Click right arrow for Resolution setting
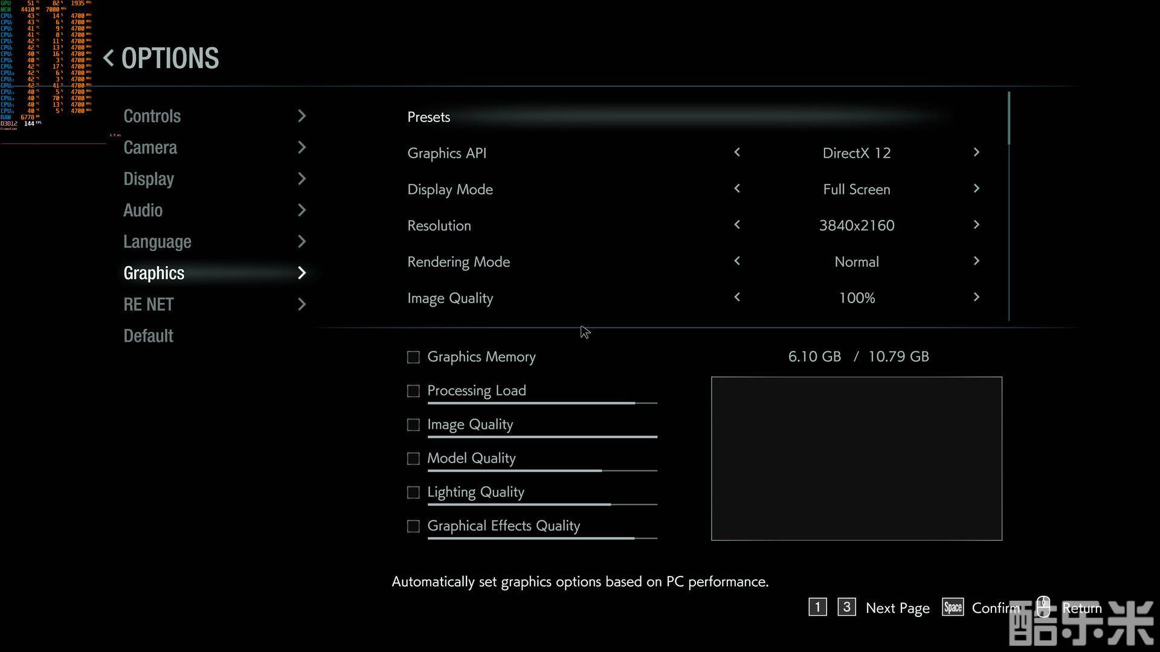Screen dimensions: 1160x652 [976, 225]
